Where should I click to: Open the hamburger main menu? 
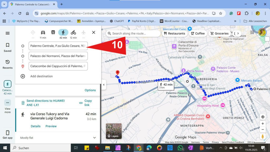tap(8, 33)
